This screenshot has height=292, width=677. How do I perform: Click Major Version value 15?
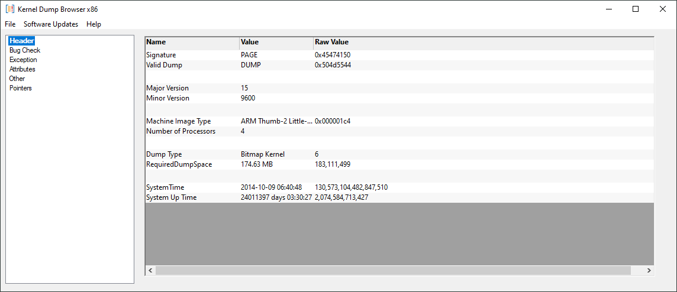(x=244, y=88)
